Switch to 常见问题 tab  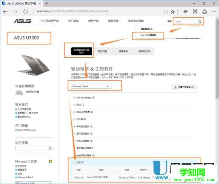102,51
